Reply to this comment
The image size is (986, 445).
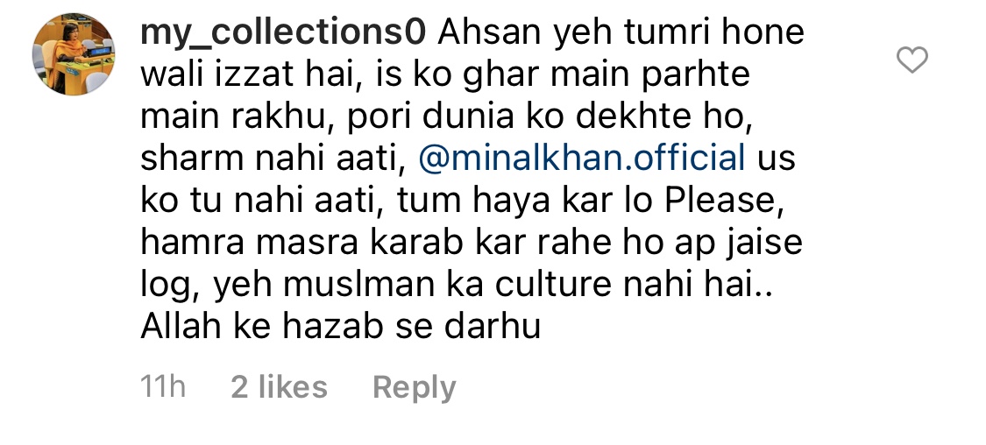414,388
